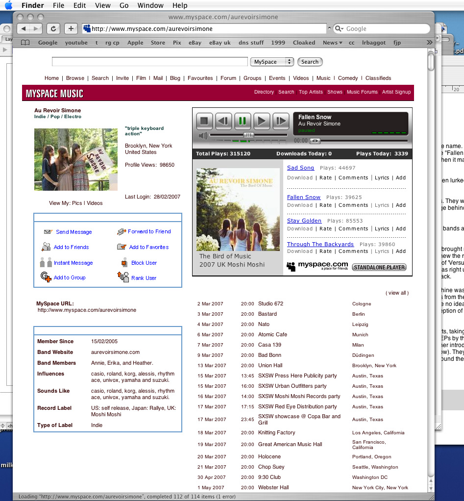Open Classifieds in MySpace navigation

(378, 78)
